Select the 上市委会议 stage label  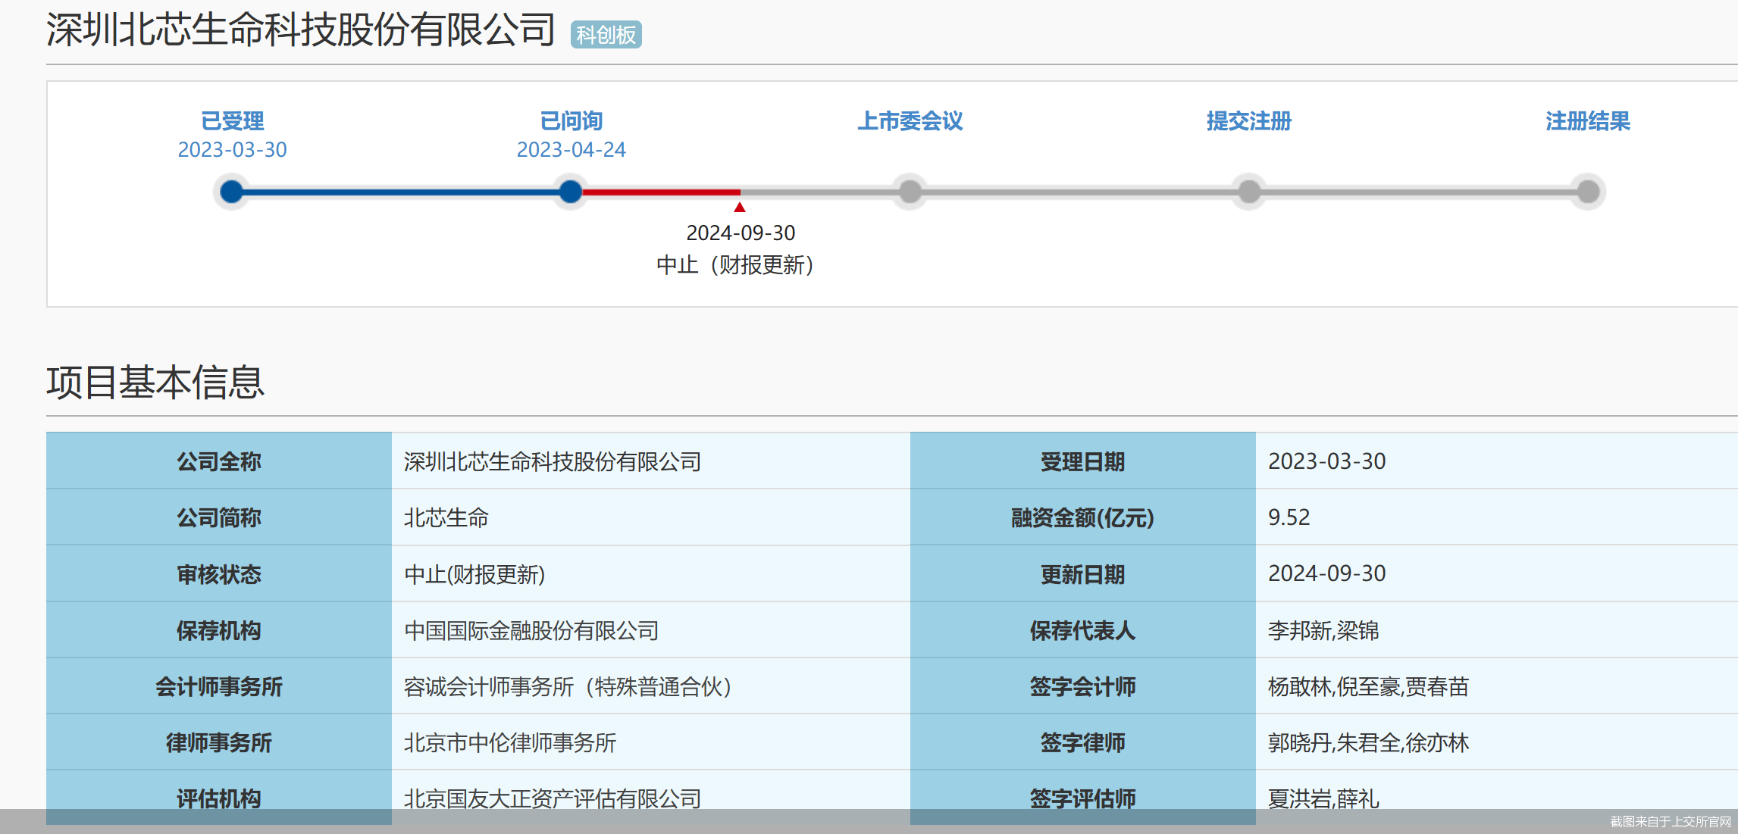pyautogui.click(x=910, y=120)
